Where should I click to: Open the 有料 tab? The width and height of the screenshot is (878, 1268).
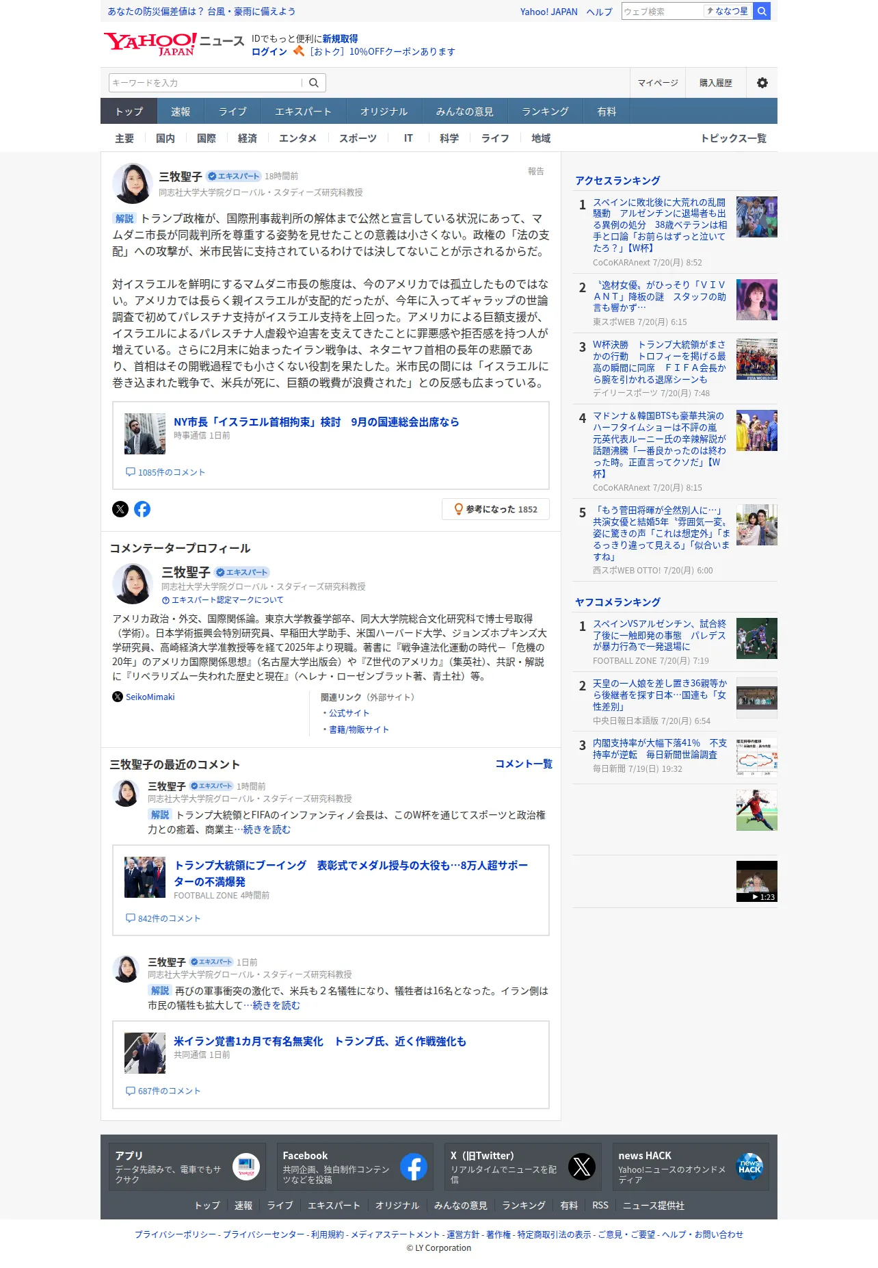click(x=607, y=111)
